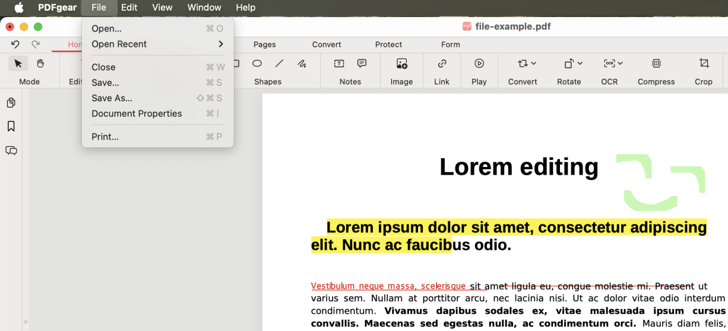Viewport: 728px width, 331px height.
Task: Click the Image insert icon
Action: pos(401,63)
